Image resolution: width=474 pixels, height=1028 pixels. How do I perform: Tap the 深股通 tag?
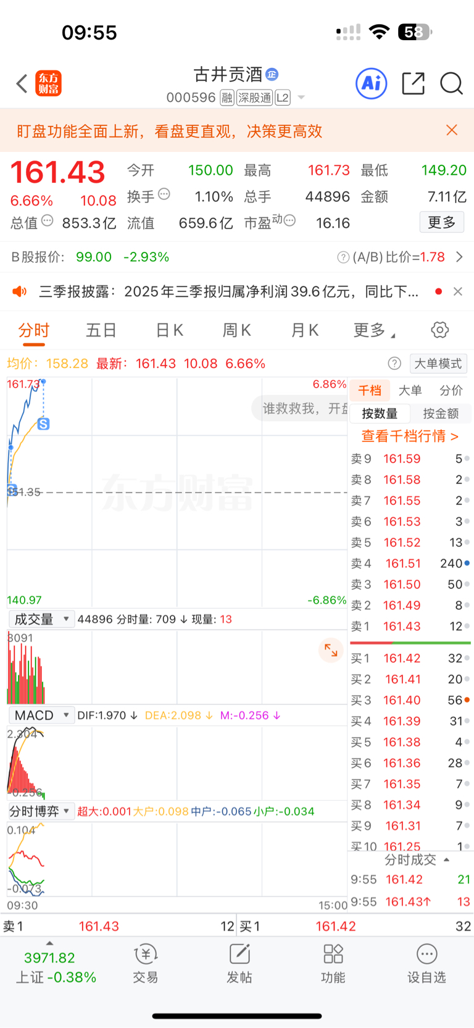click(x=254, y=98)
